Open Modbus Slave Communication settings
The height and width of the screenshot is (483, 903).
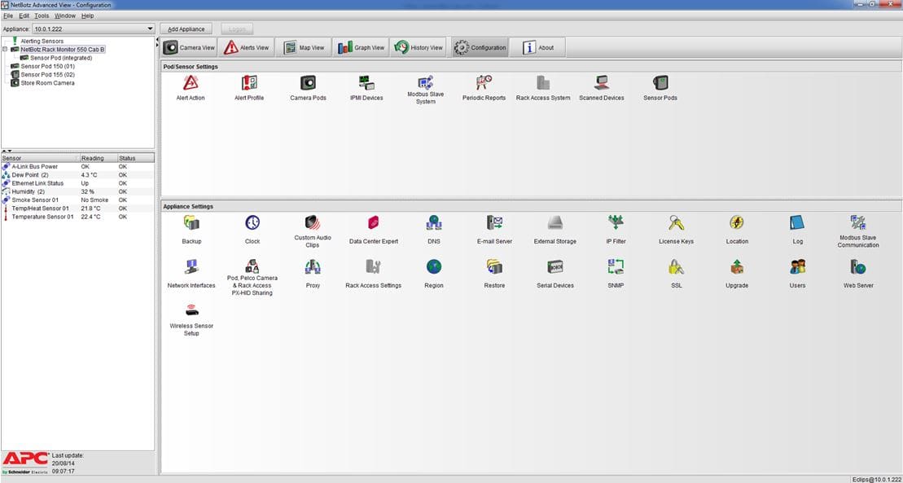click(x=858, y=222)
